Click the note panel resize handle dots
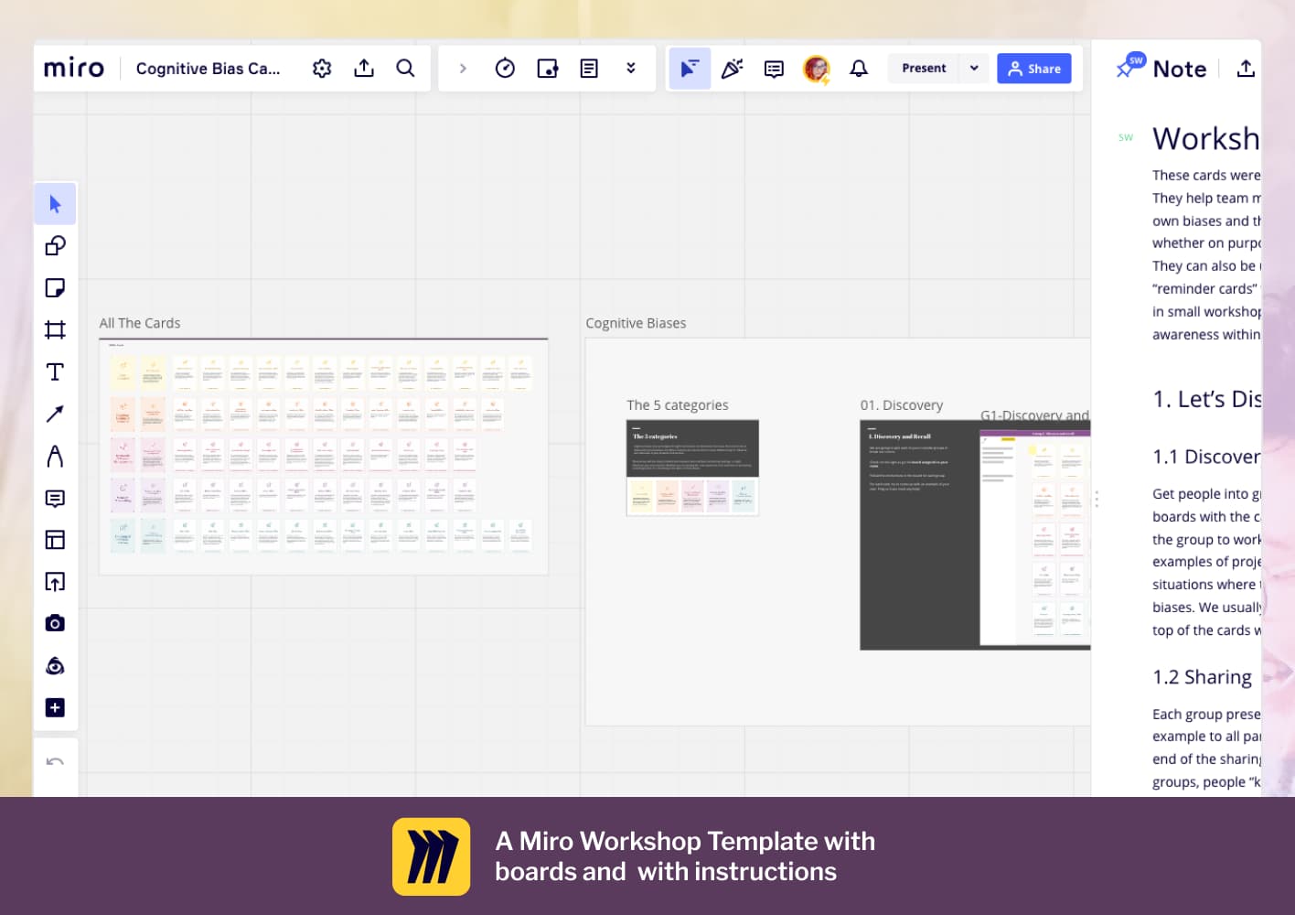 pos(1097,499)
